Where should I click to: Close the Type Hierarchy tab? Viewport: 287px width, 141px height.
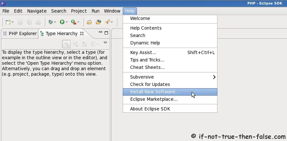82,33
